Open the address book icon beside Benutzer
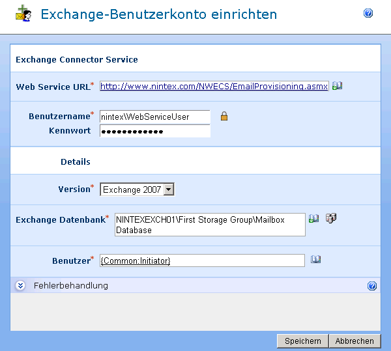Image resolution: width=391 pixels, height=351 pixels. click(x=316, y=259)
